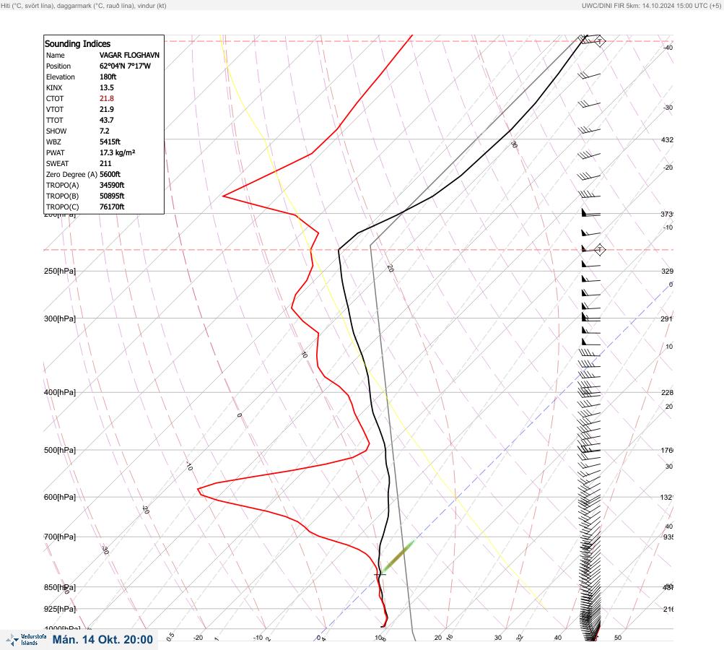This screenshot has width=724, height=650.
Task: Click the lower tropopause diamond T marker near 250 hPa
Action: (x=599, y=250)
